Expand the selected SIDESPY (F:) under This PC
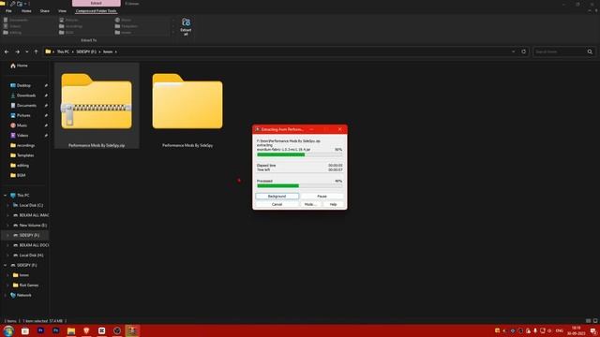Screen dimensions: 600x337 tap(7, 235)
